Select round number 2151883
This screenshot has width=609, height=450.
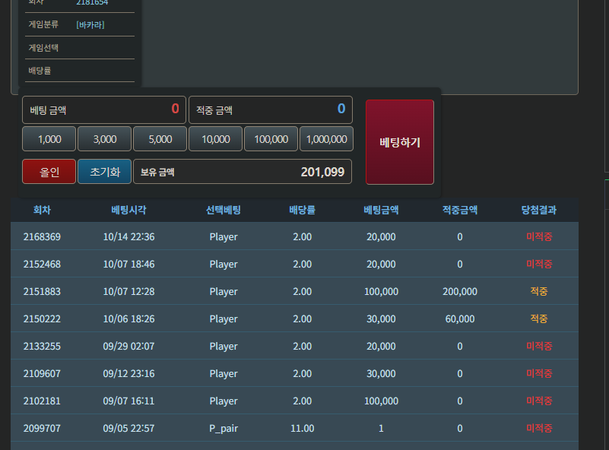coord(42,292)
